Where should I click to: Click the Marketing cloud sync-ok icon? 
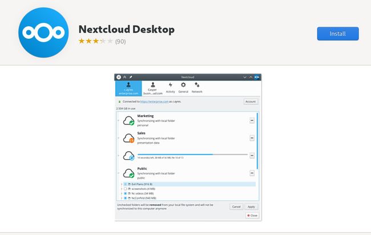129,120
